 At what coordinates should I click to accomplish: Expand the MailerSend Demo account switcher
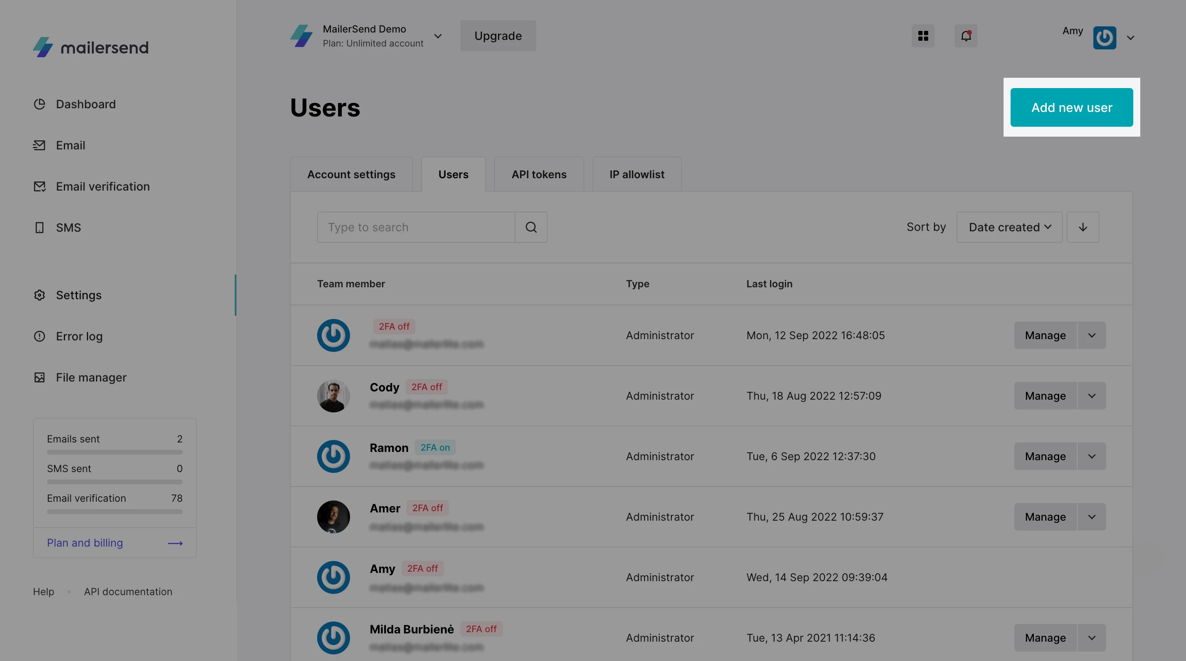[x=438, y=36]
